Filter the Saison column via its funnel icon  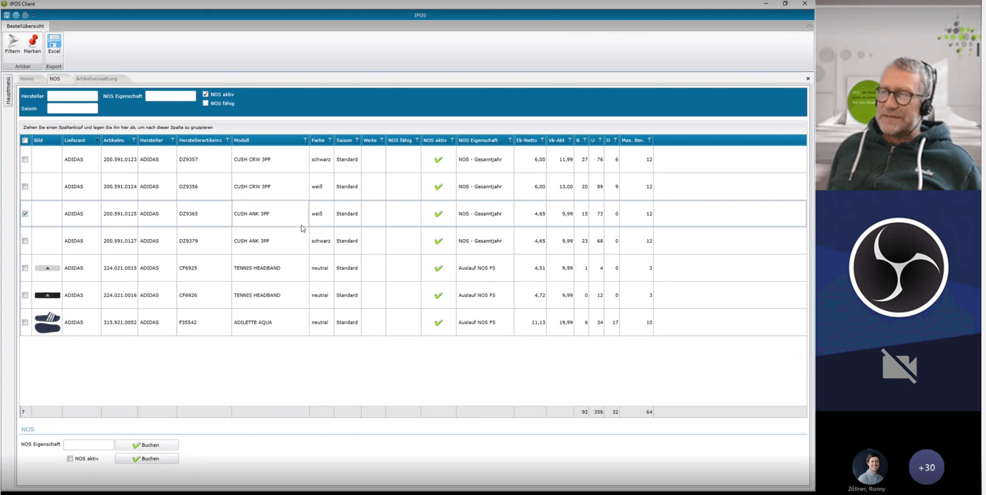click(357, 140)
